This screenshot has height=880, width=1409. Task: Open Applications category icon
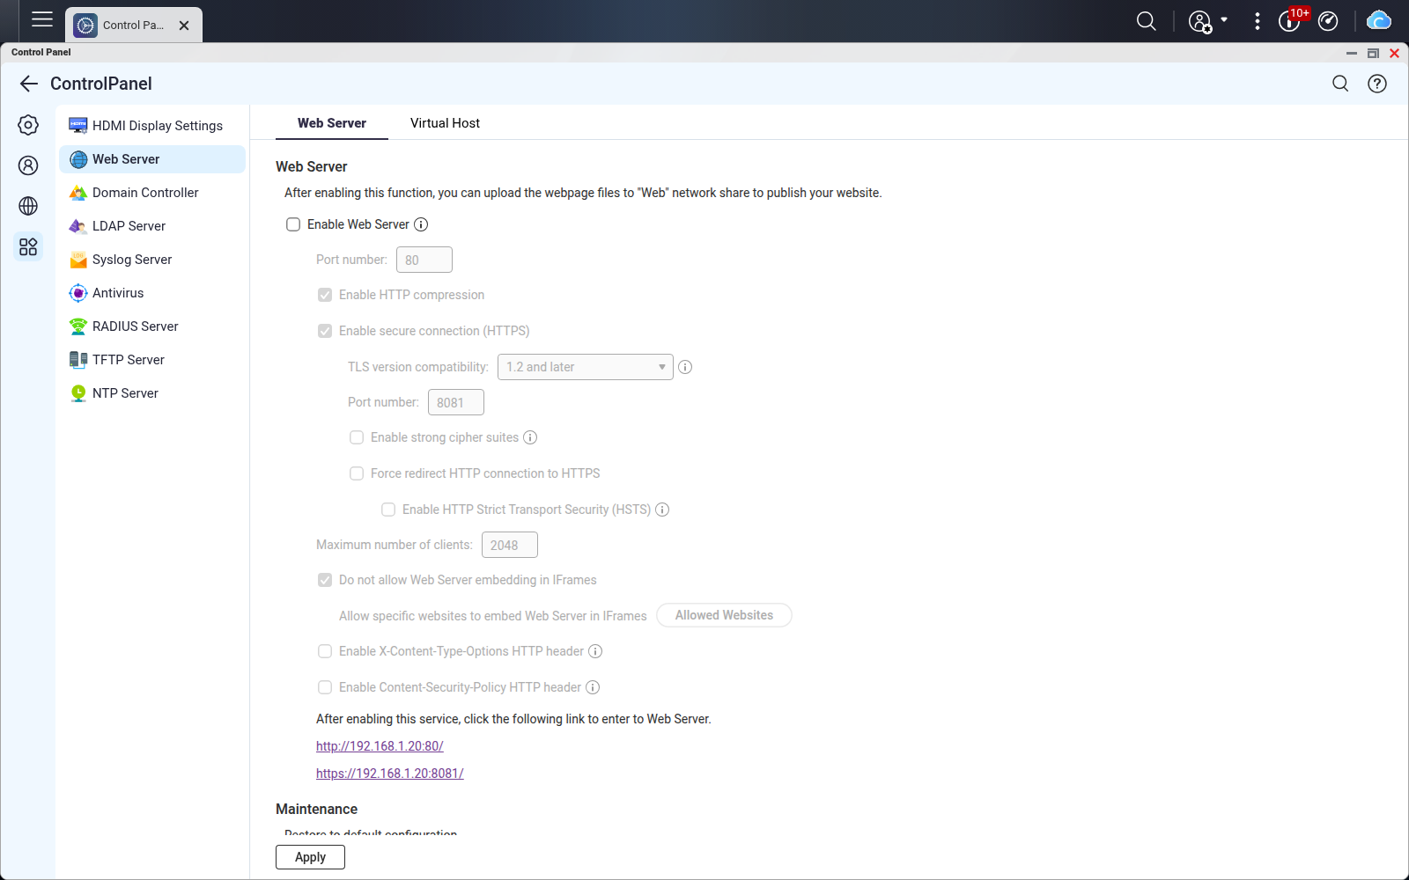[x=28, y=246]
